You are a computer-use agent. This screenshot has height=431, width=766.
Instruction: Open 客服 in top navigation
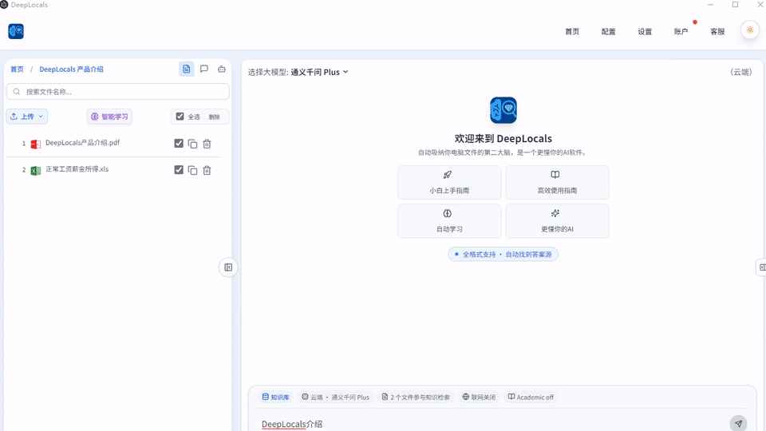pyautogui.click(x=717, y=32)
